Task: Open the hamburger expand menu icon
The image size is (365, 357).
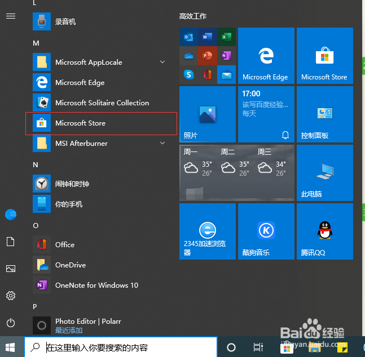Action: coord(11,16)
